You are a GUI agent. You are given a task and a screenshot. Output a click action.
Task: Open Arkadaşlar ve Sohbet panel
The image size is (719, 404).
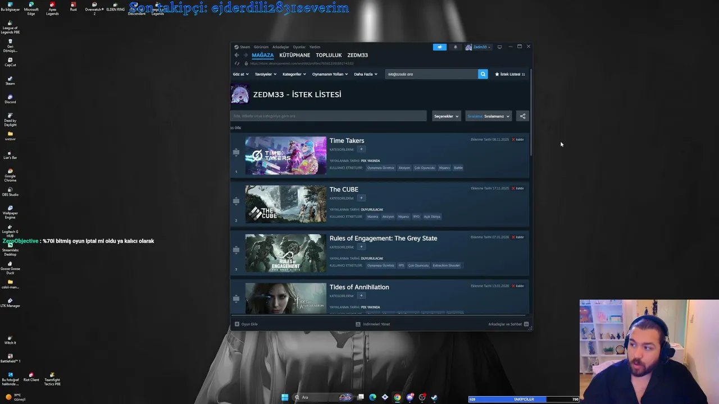pos(508,324)
